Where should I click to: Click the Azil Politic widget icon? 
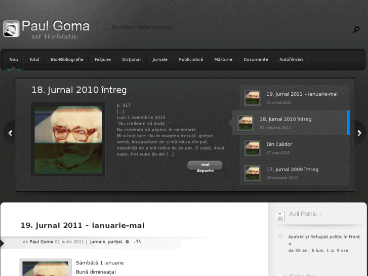pos(280,216)
